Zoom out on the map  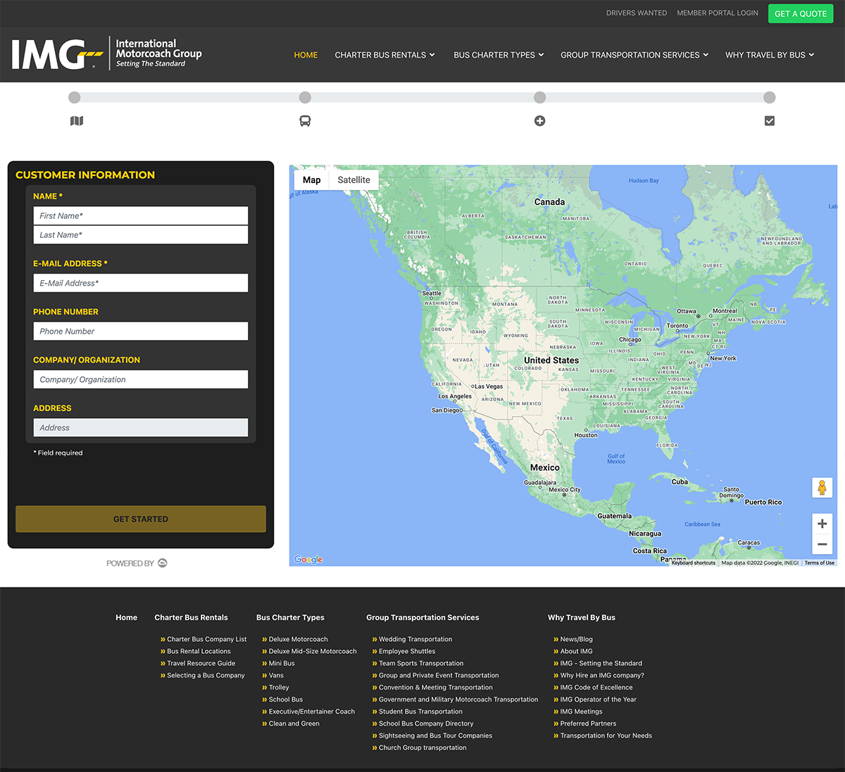tap(822, 545)
